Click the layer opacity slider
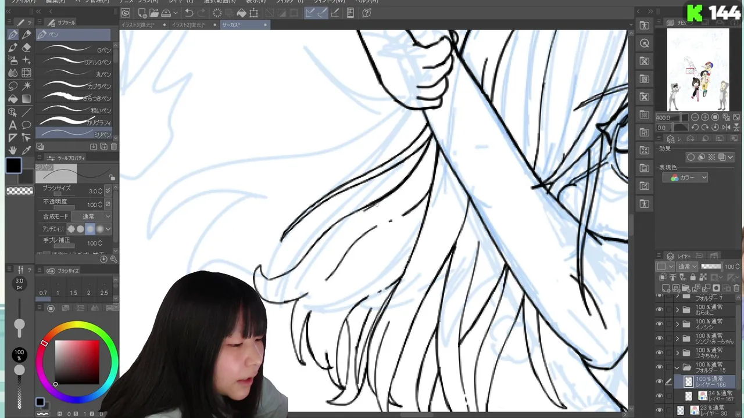The height and width of the screenshot is (418, 744). [711, 267]
